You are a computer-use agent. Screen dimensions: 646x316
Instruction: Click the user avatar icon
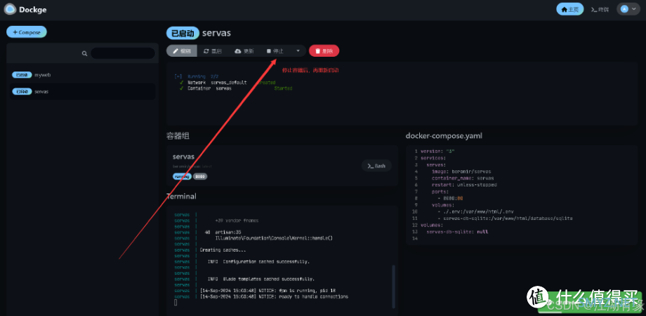pos(624,9)
